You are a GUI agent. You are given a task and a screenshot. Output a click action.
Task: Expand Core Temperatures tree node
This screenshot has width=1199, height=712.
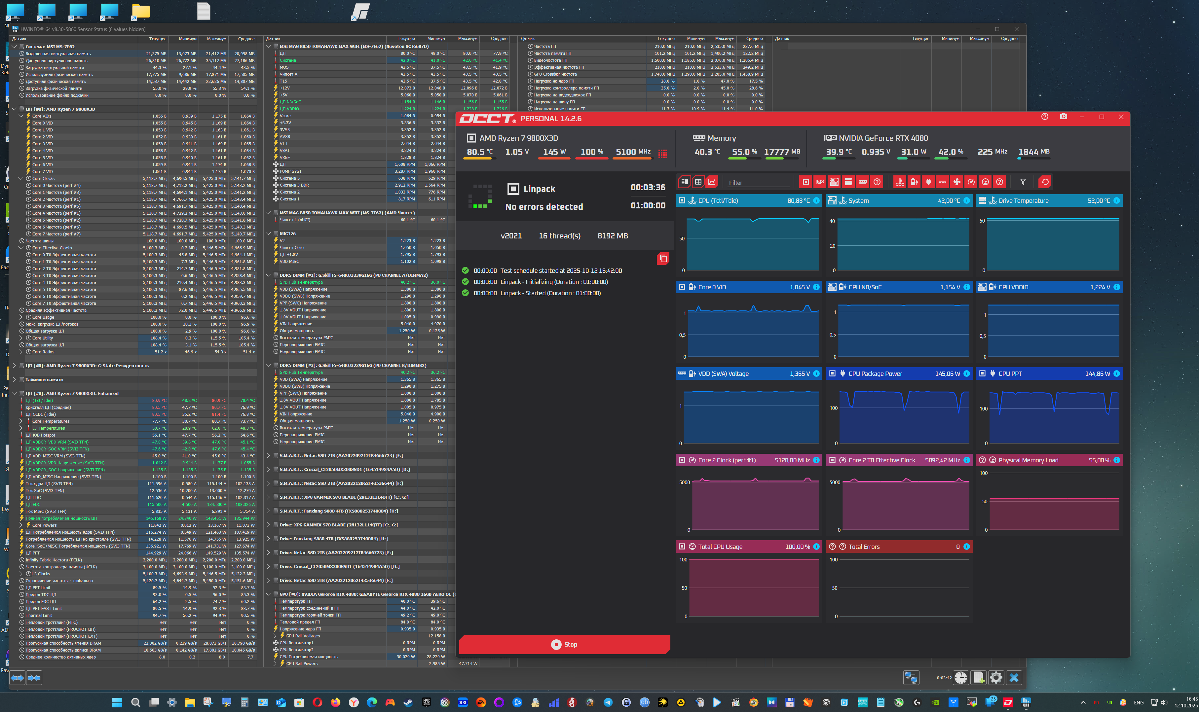(21, 421)
